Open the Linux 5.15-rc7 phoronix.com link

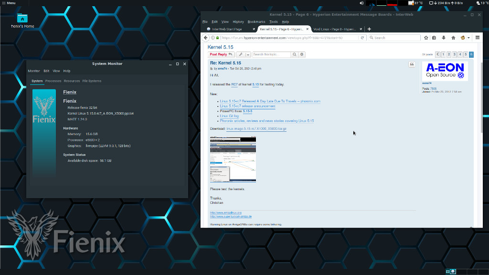[x=270, y=101]
